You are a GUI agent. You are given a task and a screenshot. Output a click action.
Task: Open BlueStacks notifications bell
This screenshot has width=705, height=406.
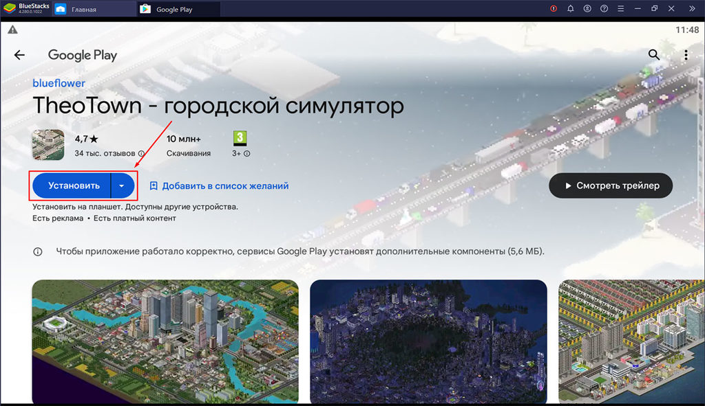(570, 8)
